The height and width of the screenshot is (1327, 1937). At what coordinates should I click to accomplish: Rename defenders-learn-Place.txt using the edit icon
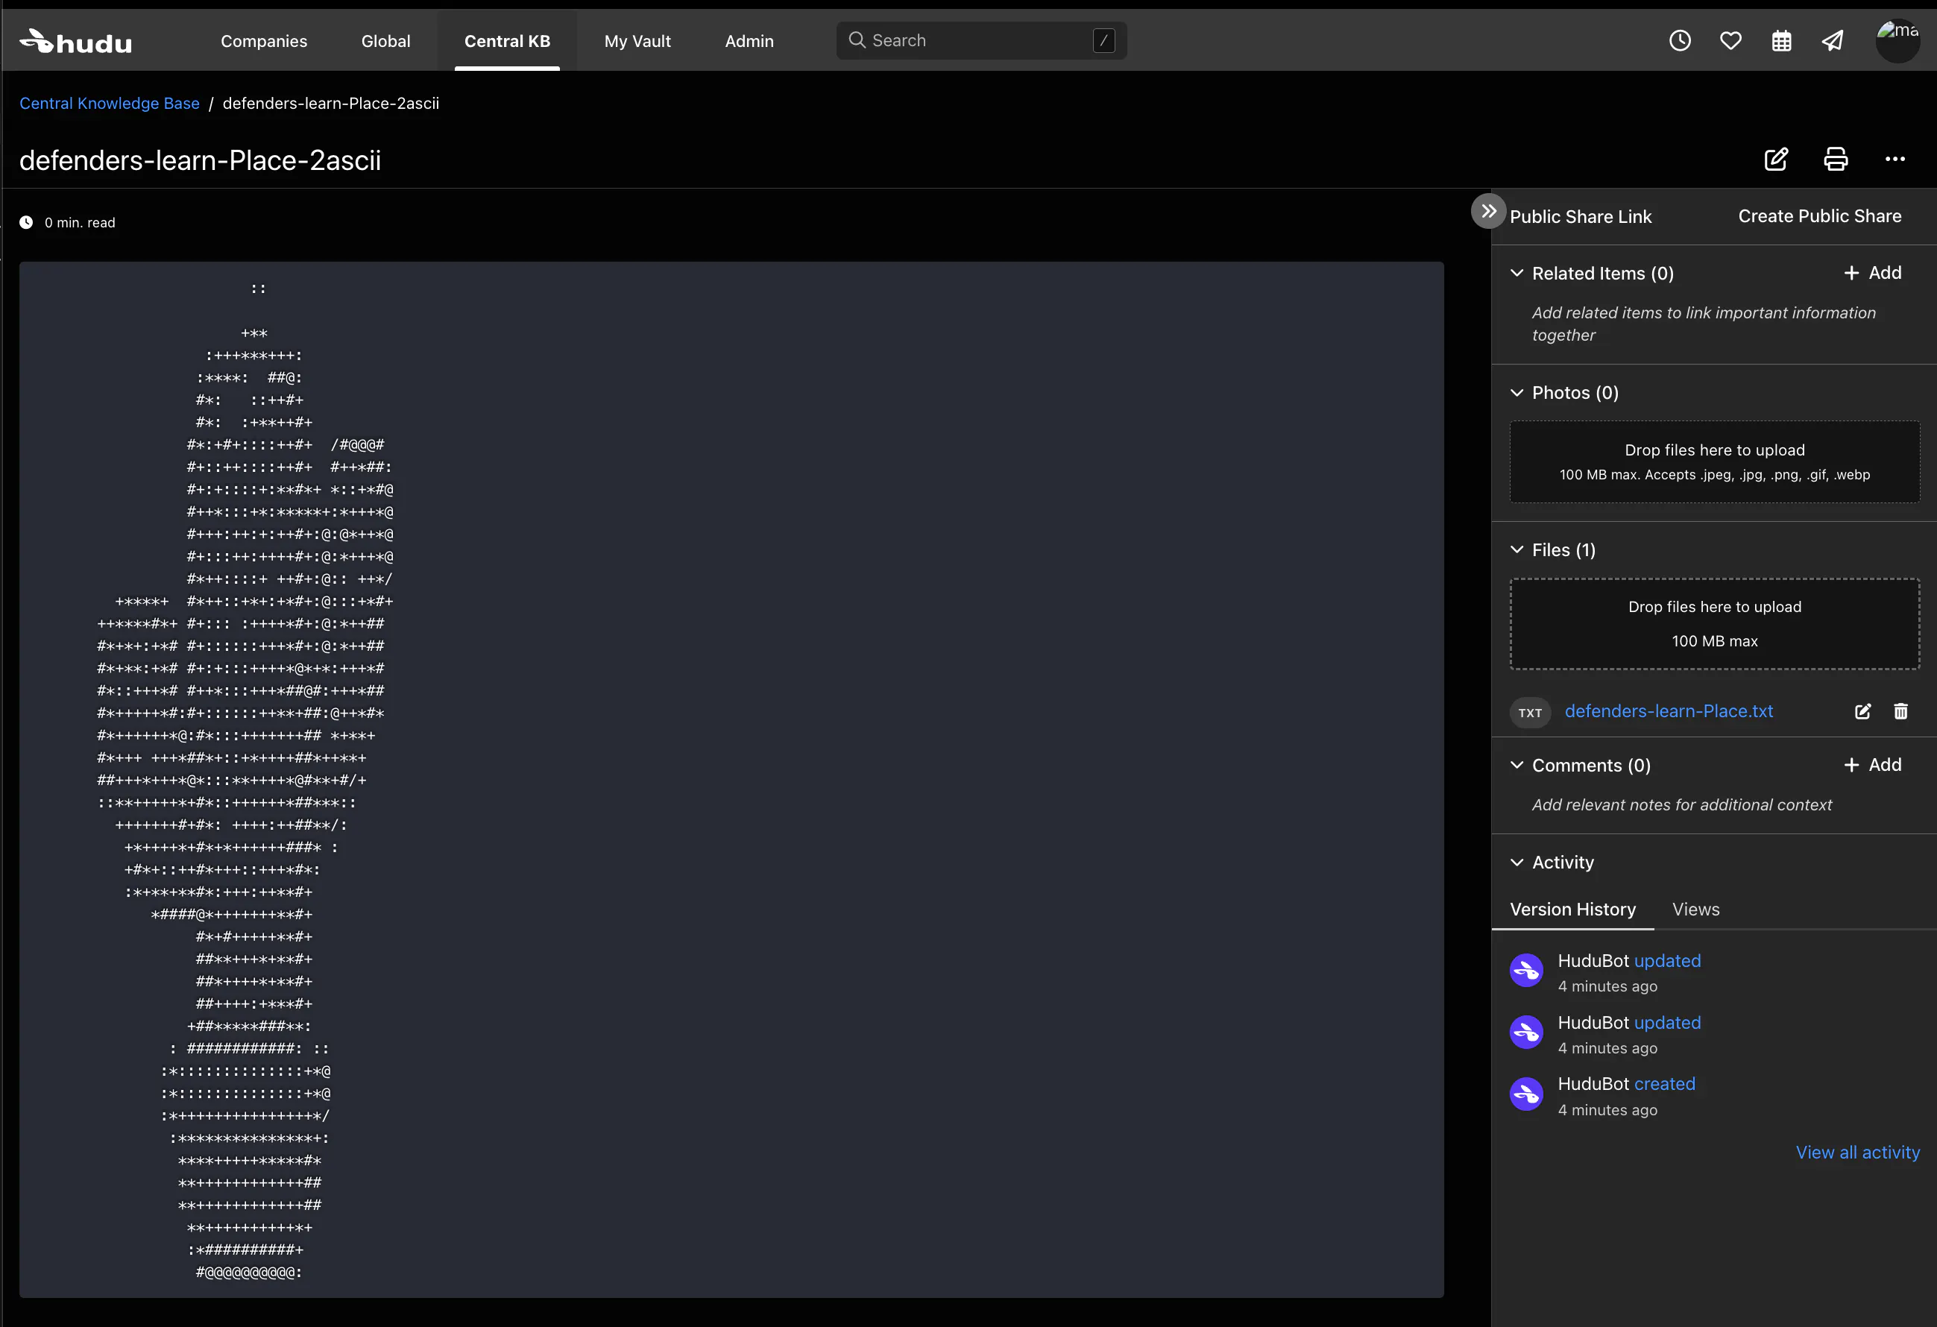[1862, 711]
